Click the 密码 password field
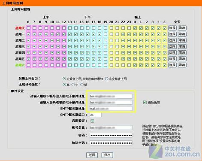Screen dimensions: 202x161 point(111,135)
